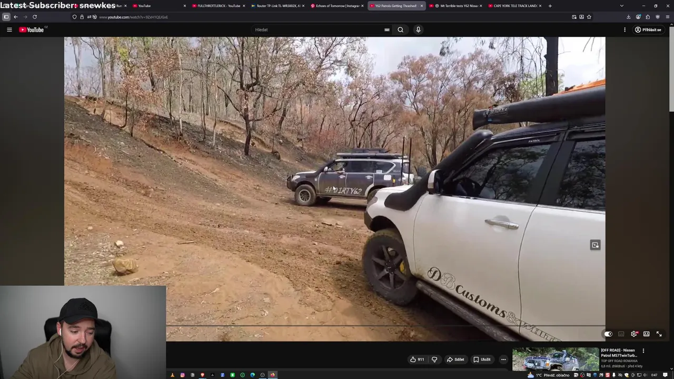Open the TOP OFF ROAD ROMANIA channel

click(x=619, y=361)
